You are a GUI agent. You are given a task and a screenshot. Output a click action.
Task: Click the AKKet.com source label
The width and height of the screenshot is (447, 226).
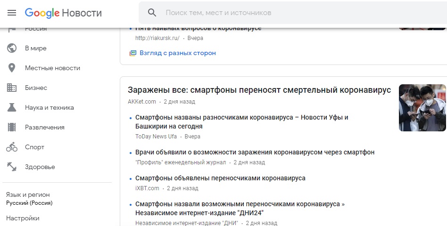point(141,102)
